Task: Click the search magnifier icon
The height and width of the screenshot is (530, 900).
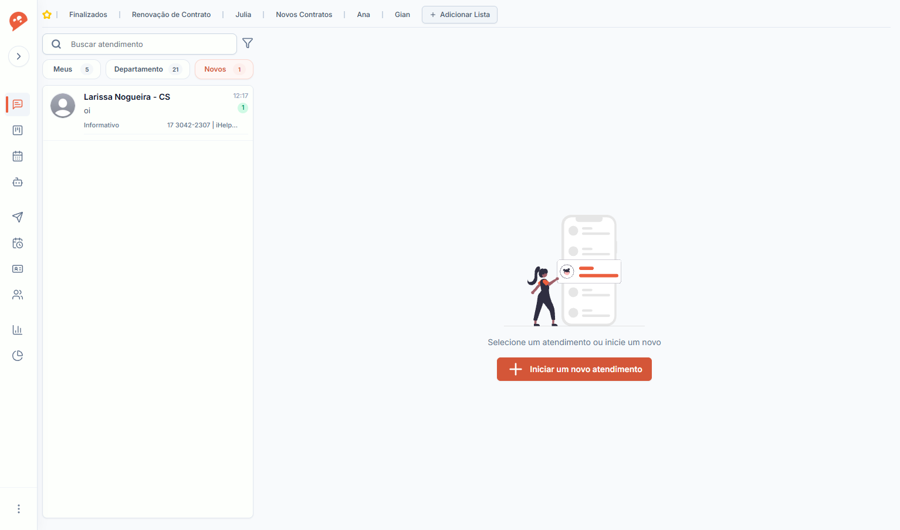Action: coord(56,44)
